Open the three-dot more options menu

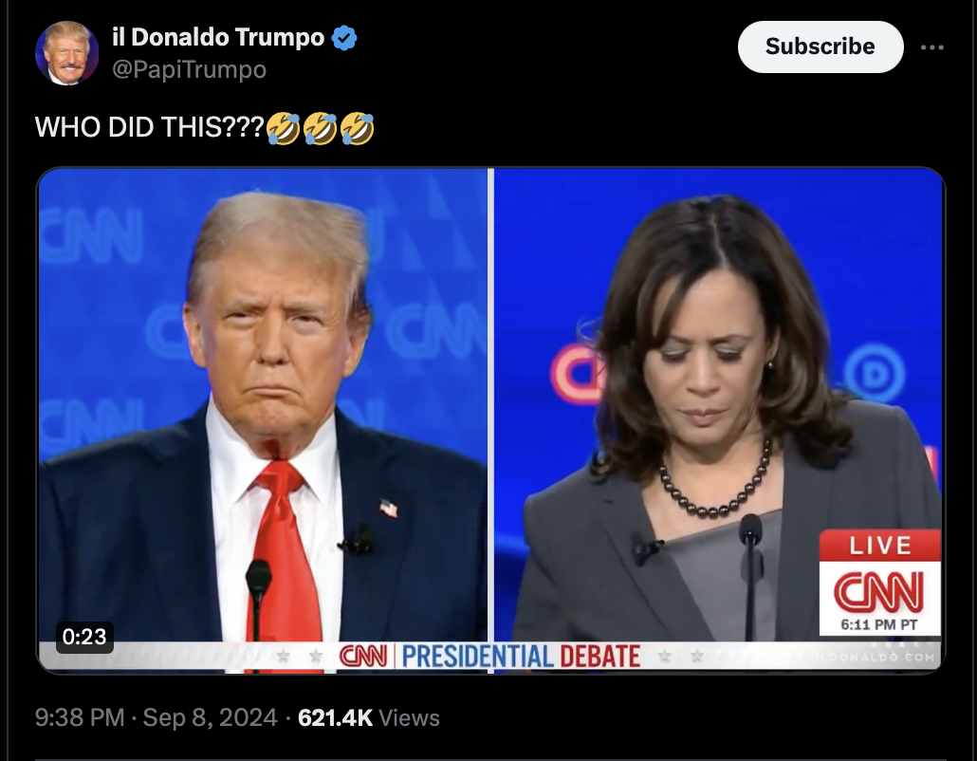click(x=931, y=46)
